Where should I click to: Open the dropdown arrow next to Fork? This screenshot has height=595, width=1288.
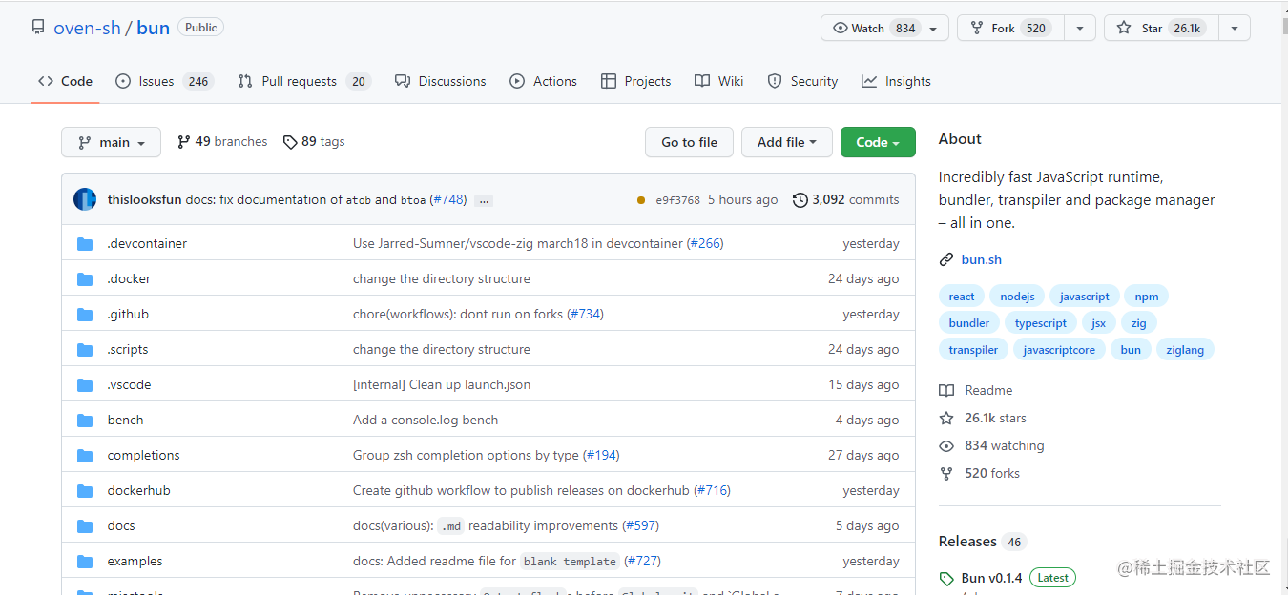coord(1079,28)
